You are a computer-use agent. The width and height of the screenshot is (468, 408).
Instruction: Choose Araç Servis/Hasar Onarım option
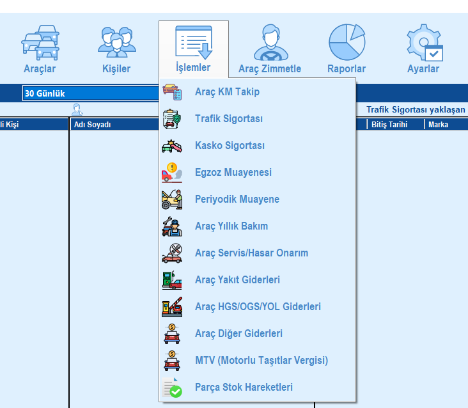[x=251, y=253]
